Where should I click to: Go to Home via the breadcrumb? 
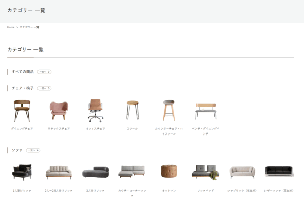pyautogui.click(x=11, y=27)
